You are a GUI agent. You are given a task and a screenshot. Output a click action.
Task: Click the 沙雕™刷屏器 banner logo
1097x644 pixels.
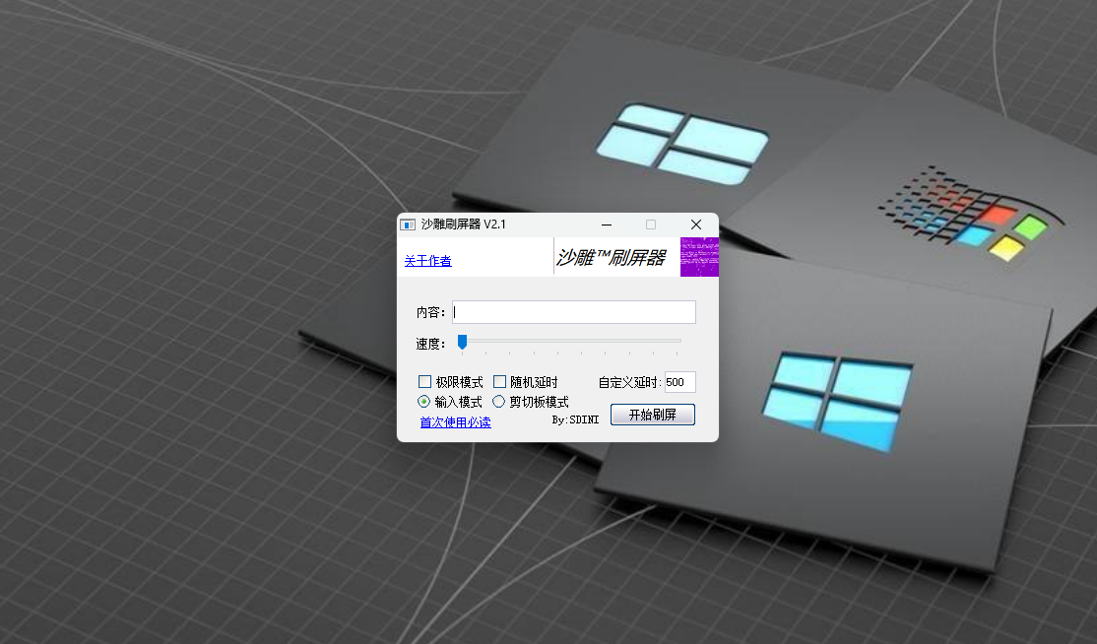pyautogui.click(x=611, y=257)
